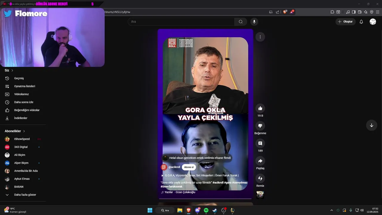The width and height of the screenshot is (382, 215).
Task: Click the install app icon in address bar
Action: pyautogui.click(x=271, y=12)
